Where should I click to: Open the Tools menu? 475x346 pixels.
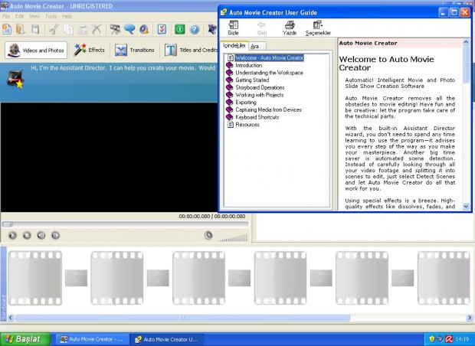(51, 16)
